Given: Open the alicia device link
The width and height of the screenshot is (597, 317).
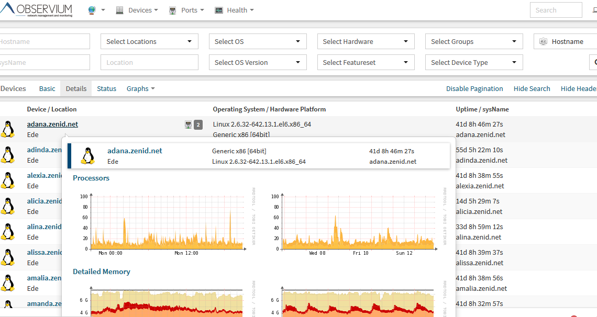Looking at the screenshot, I should pos(44,201).
